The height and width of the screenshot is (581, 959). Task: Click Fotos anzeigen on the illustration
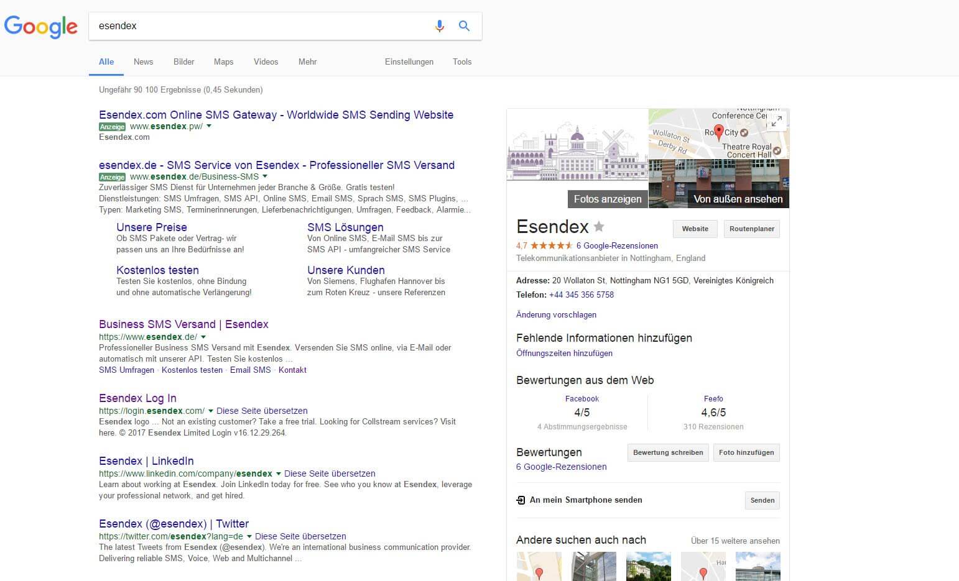point(608,199)
